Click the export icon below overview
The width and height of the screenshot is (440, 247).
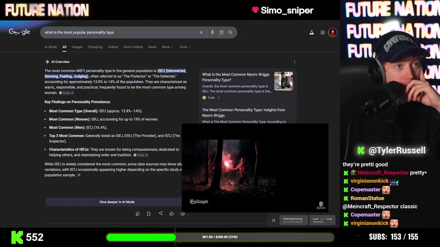click(148, 214)
